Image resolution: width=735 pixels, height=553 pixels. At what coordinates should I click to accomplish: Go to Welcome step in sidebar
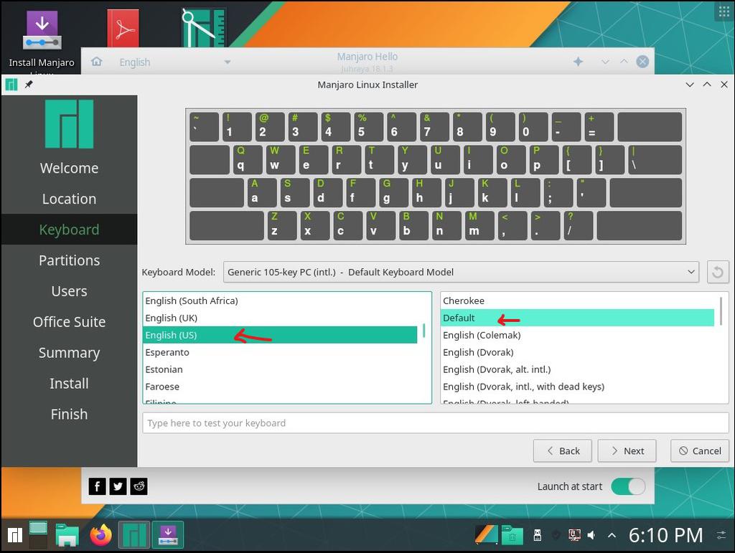point(70,168)
